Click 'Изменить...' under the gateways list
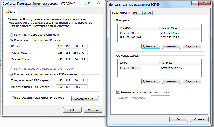Screen dimensions: 214x127 click(x=171, y=81)
